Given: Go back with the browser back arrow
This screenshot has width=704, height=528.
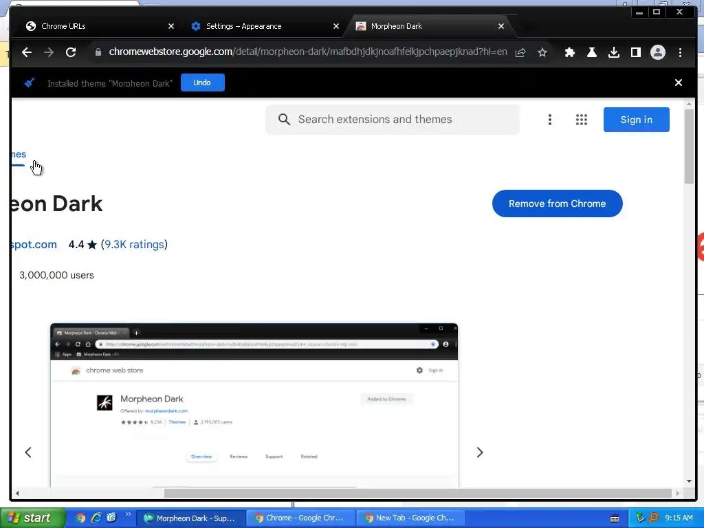Looking at the screenshot, I should [x=27, y=52].
